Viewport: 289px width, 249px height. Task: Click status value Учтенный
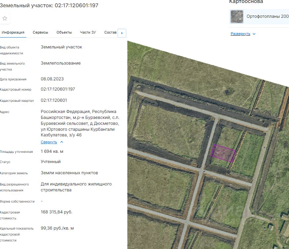click(51, 162)
